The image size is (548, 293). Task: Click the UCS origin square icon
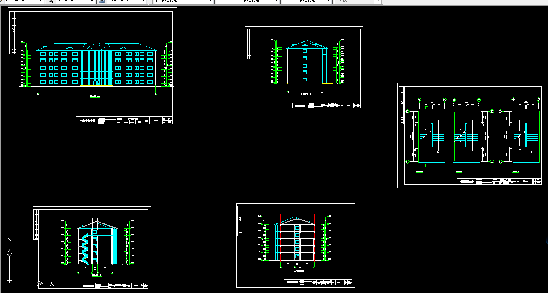pyautogui.click(x=10, y=283)
